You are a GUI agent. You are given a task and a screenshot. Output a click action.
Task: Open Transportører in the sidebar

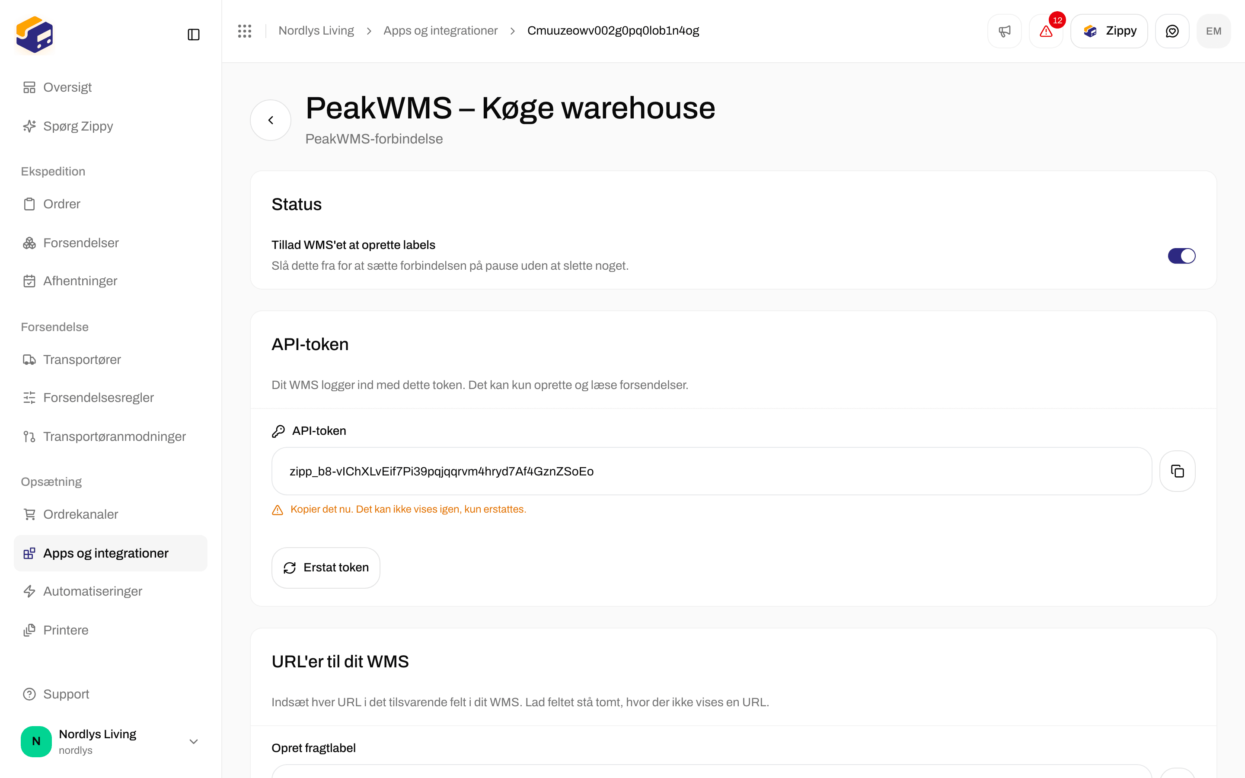click(x=111, y=360)
